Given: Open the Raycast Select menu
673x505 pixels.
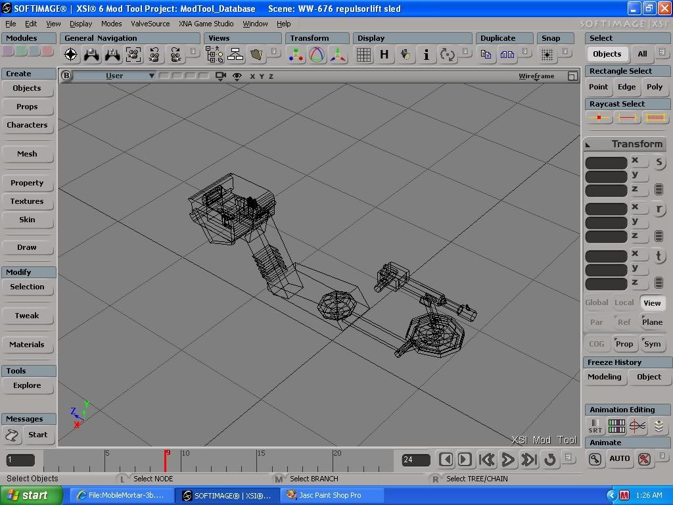Looking at the screenshot, I should click(x=626, y=103).
